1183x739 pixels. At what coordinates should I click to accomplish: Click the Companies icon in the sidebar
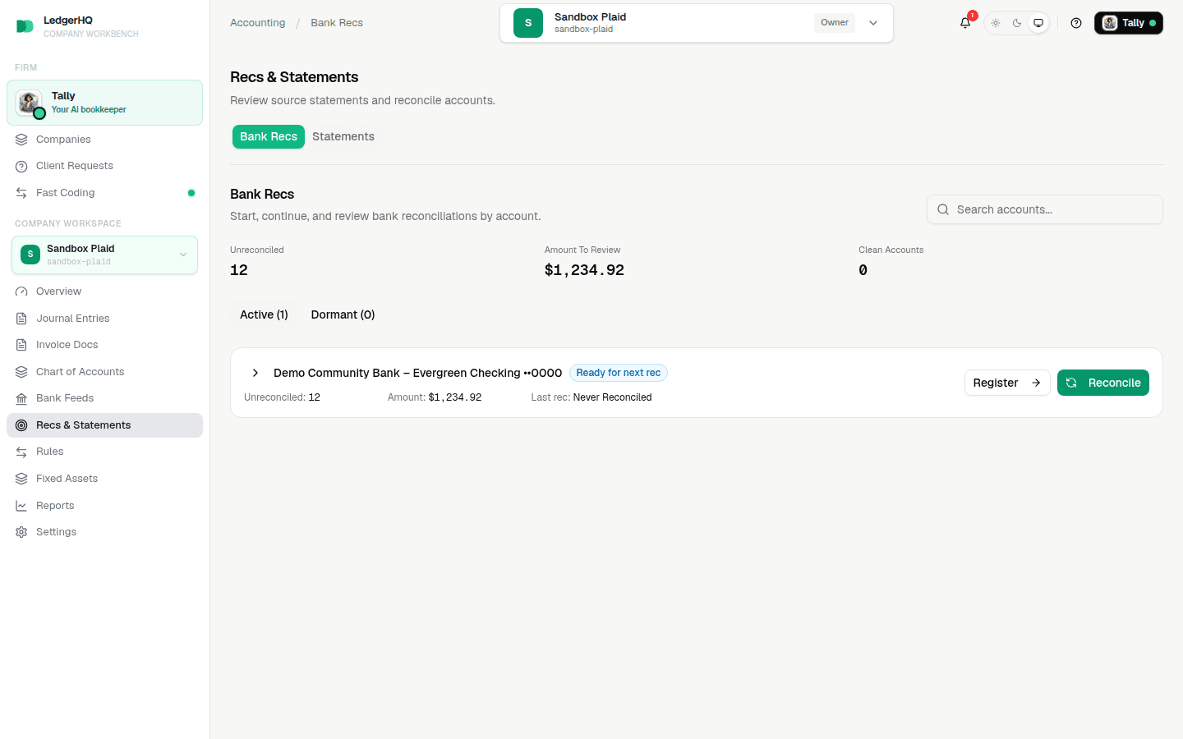click(21, 140)
